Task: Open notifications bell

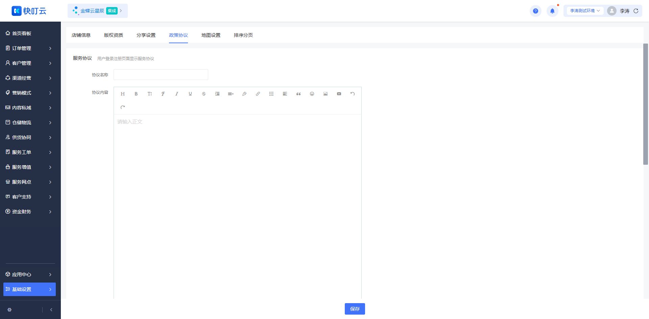Action: [x=552, y=11]
